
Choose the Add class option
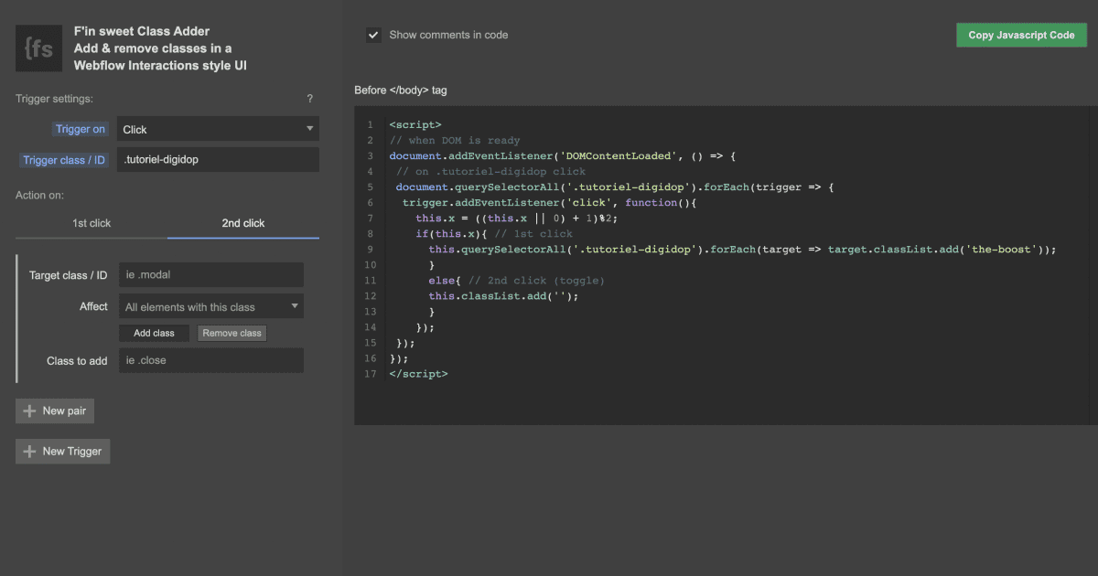coord(154,333)
